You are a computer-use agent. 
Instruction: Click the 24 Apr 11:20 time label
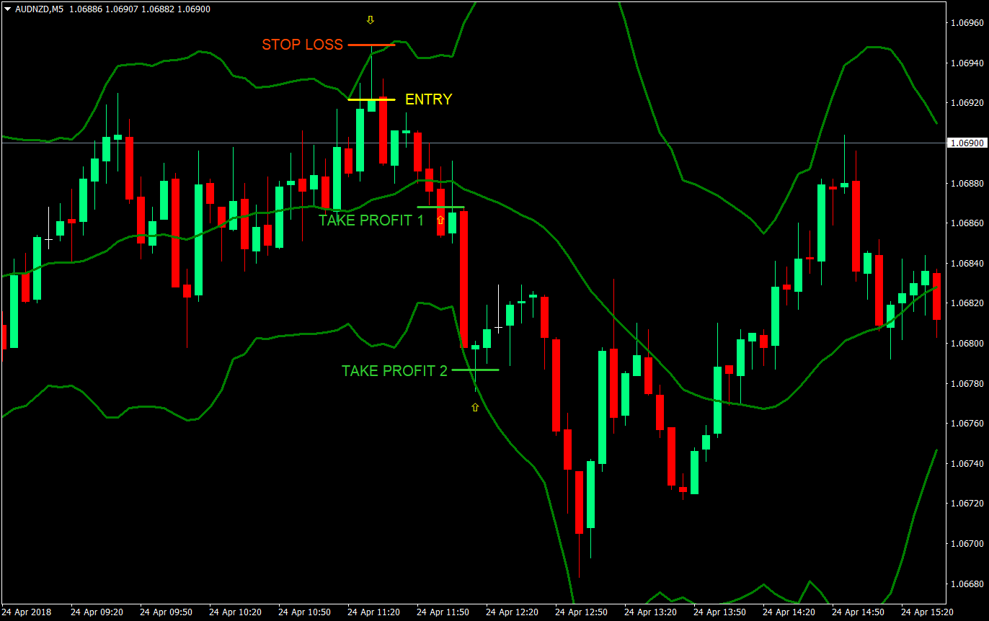point(373,612)
